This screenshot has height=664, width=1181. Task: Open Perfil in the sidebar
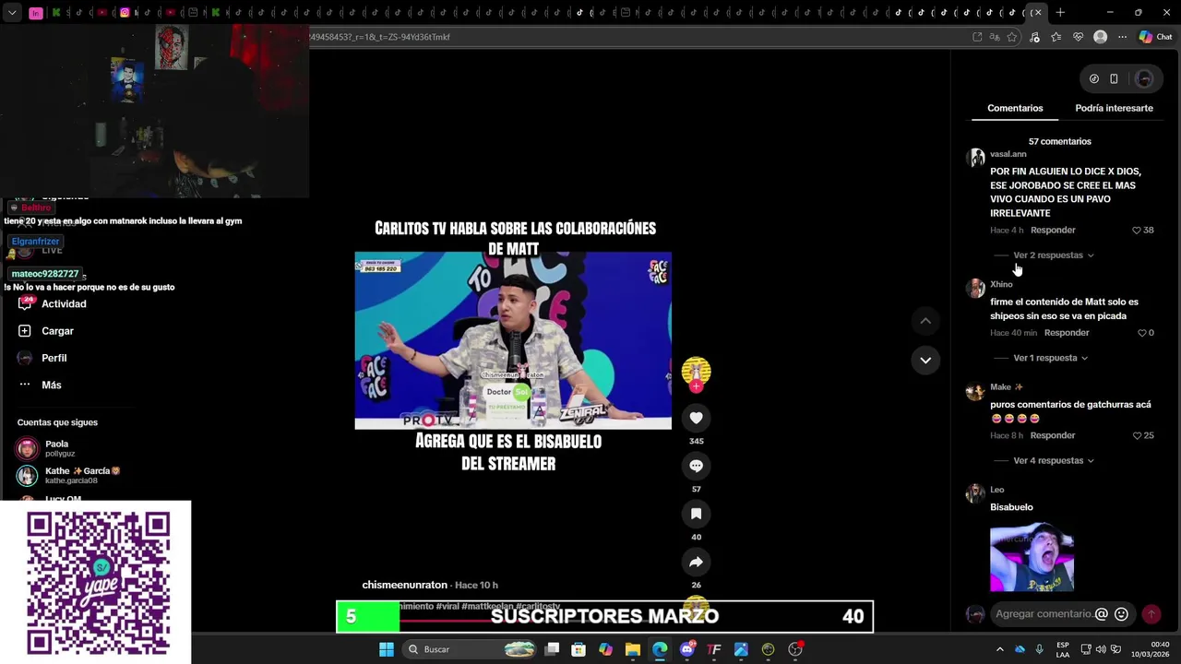(42, 358)
